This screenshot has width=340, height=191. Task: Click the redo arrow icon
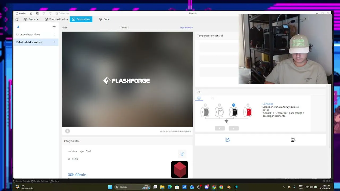(50, 13)
